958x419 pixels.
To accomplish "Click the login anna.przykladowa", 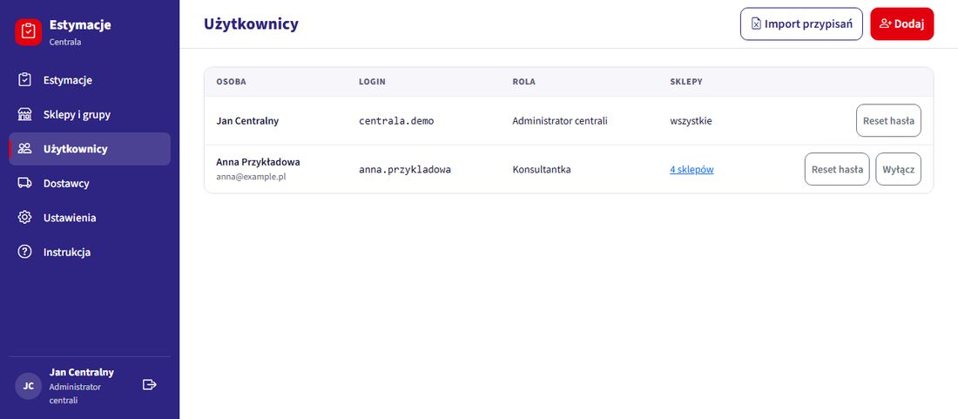I will point(404,169).
